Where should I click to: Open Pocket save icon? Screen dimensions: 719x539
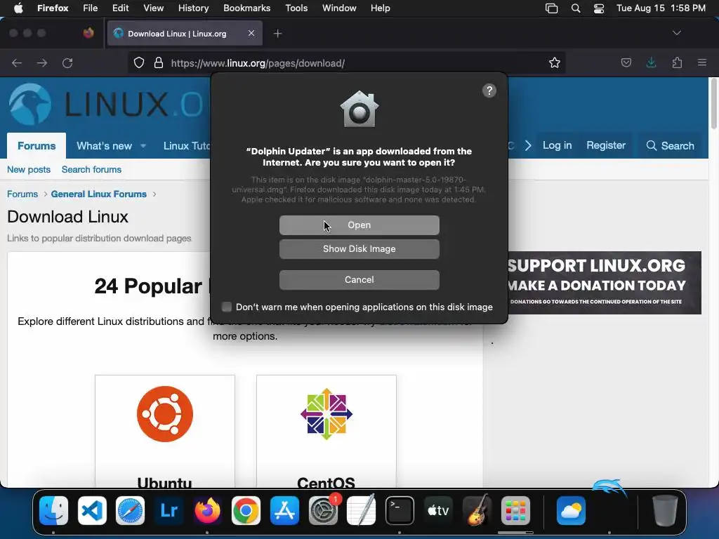tap(626, 62)
